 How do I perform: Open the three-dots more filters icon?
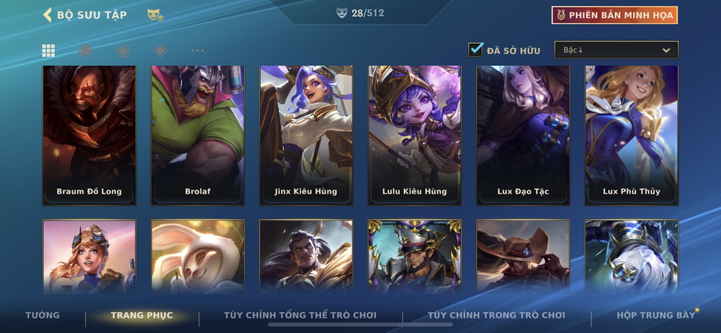click(197, 50)
